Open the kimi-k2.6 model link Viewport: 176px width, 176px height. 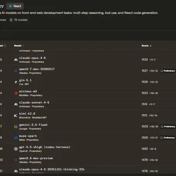[x=27, y=114]
